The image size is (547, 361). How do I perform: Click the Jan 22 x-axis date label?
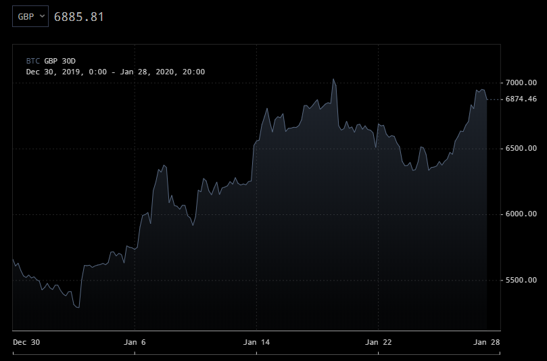pos(378,342)
